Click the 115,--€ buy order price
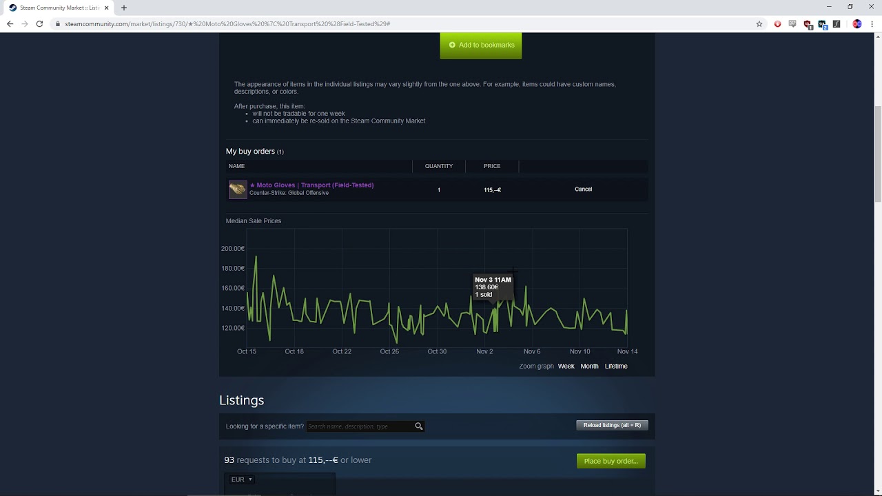Image resolution: width=882 pixels, height=496 pixels. (x=492, y=189)
